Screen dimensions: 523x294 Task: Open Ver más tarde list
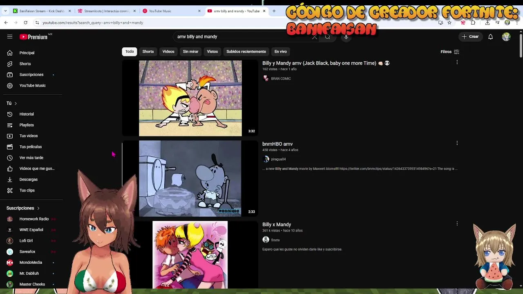(31, 158)
